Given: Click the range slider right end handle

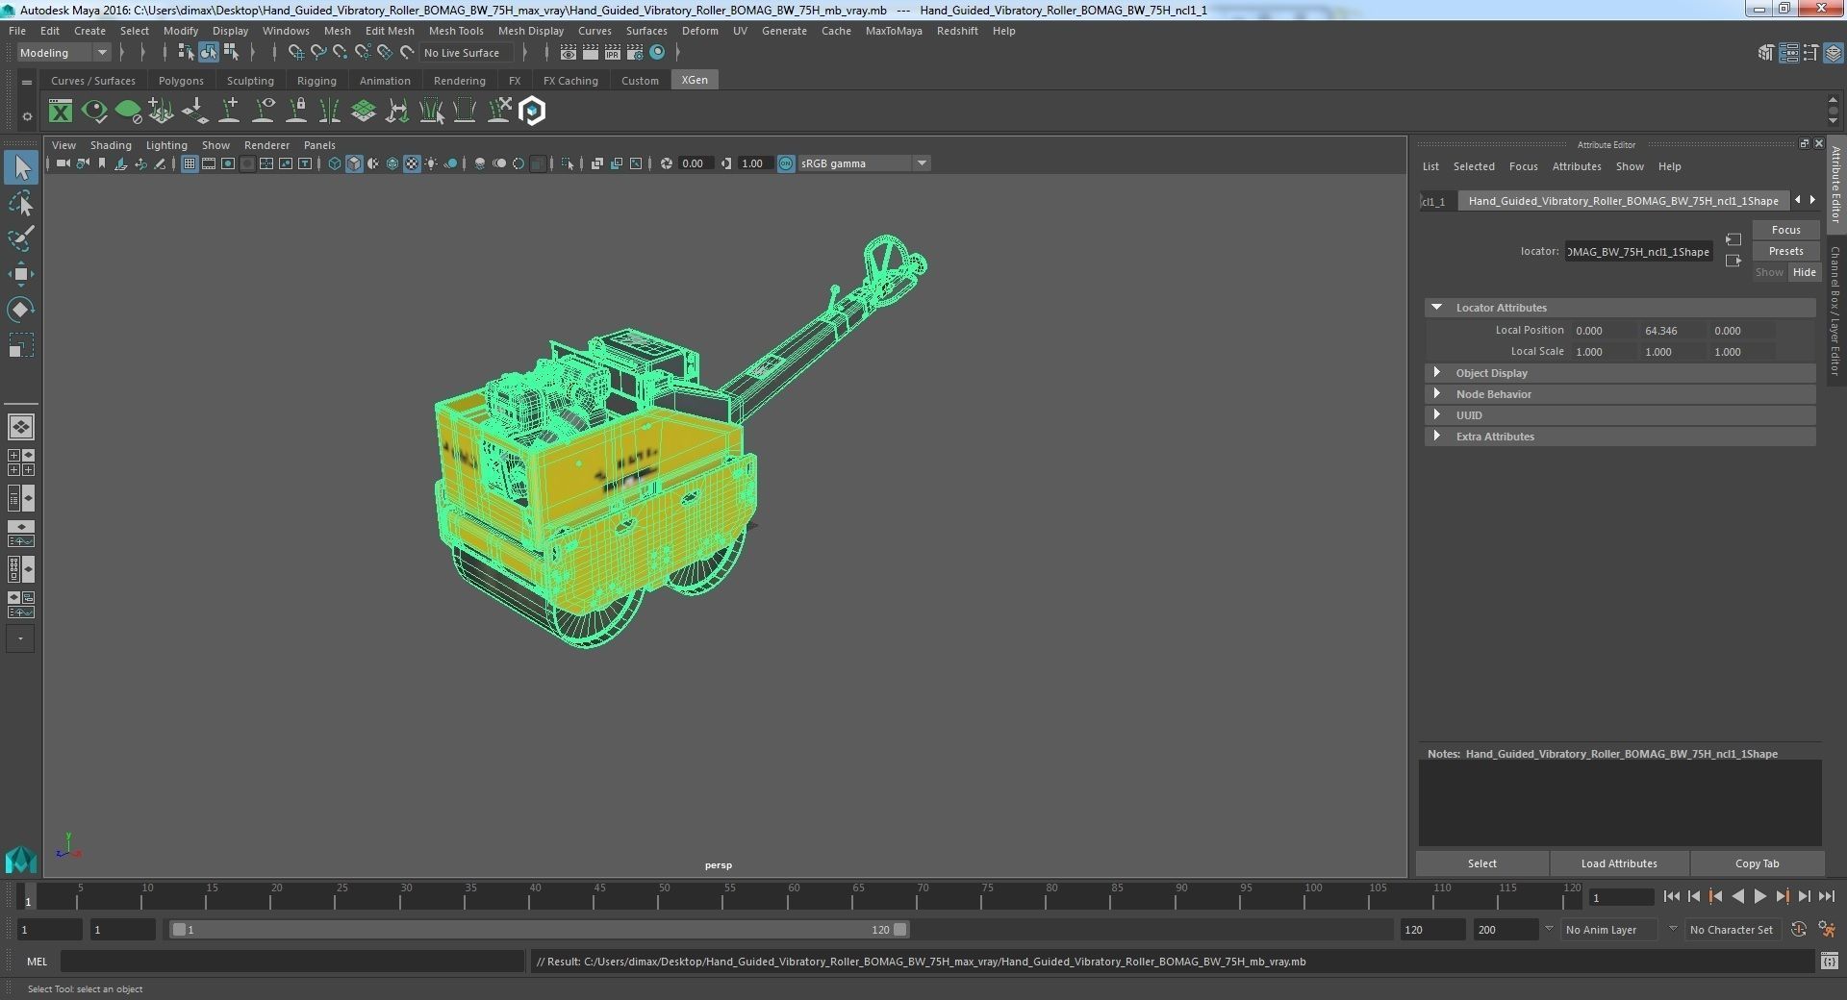Looking at the screenshot, I should coord(899,930).
